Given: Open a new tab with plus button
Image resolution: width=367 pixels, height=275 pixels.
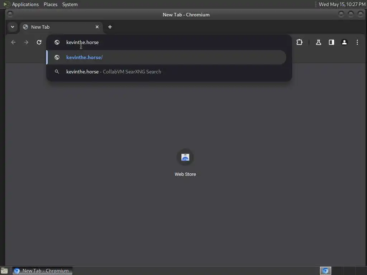Looking at the screenshot, I should (x=110, y=27).
